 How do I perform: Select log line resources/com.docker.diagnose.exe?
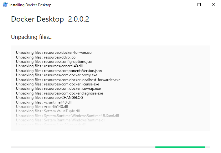(x=59, y=93)
